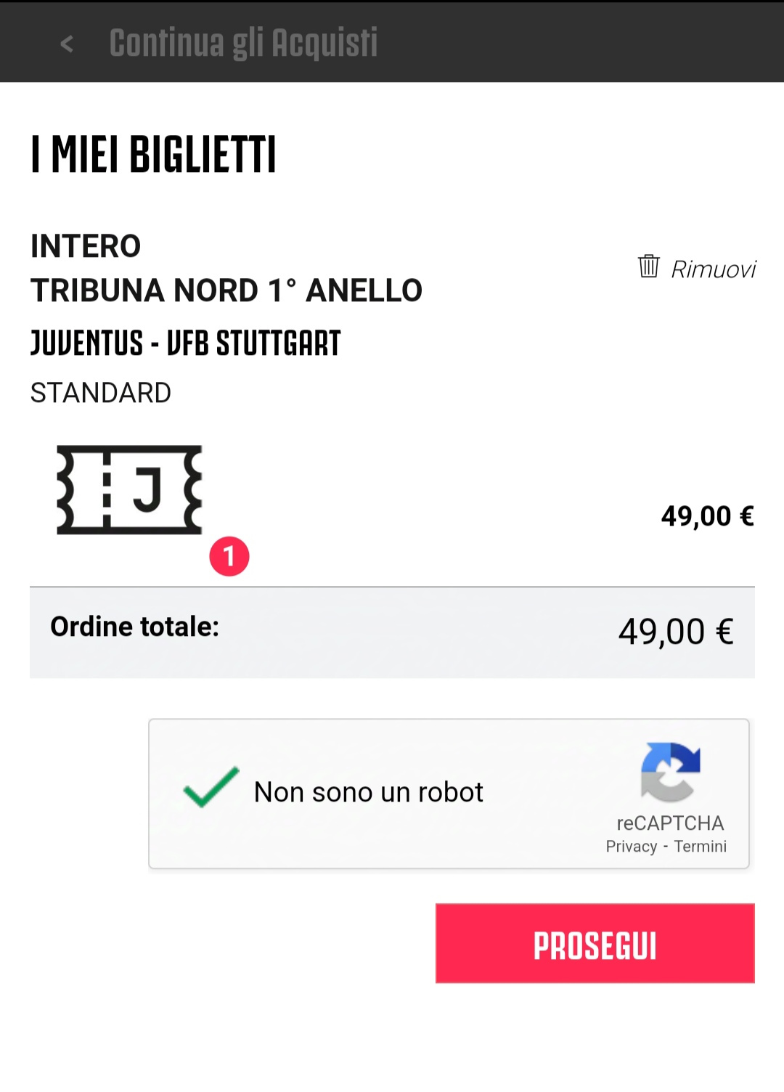Tap the red quantity badge
The height and width of the screenshot is (1092, 784).
[x=229, y=557]
